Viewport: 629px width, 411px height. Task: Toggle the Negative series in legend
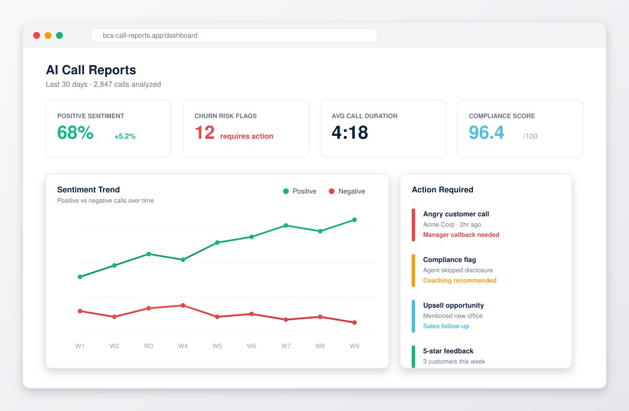tap(347, 191)
